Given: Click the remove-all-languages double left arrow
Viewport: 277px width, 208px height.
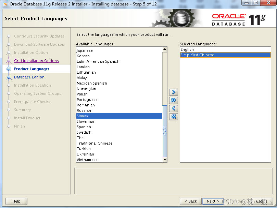Looking at the screenshot, I should (x=174, y=117).
